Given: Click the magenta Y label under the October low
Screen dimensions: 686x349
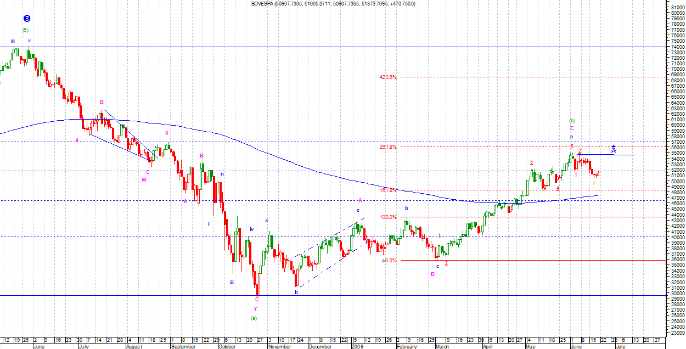Looking at the screenshot, I should [x=255, y=308].
